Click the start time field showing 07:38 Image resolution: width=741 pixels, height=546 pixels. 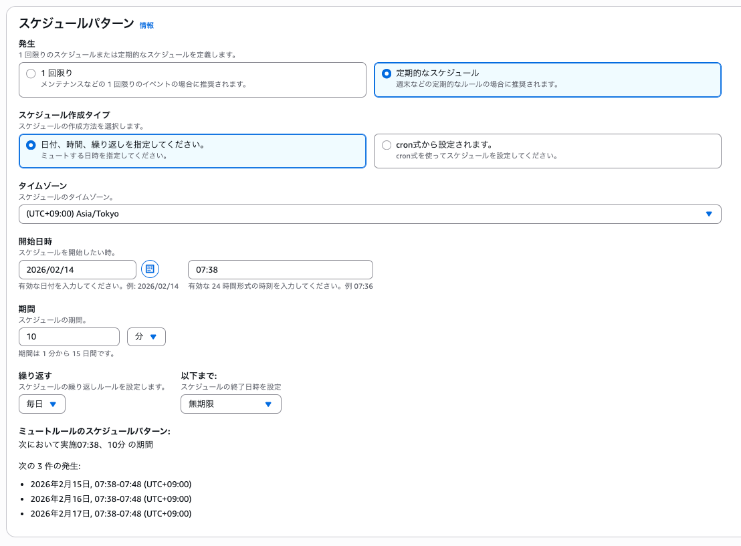tap(281, 269)
